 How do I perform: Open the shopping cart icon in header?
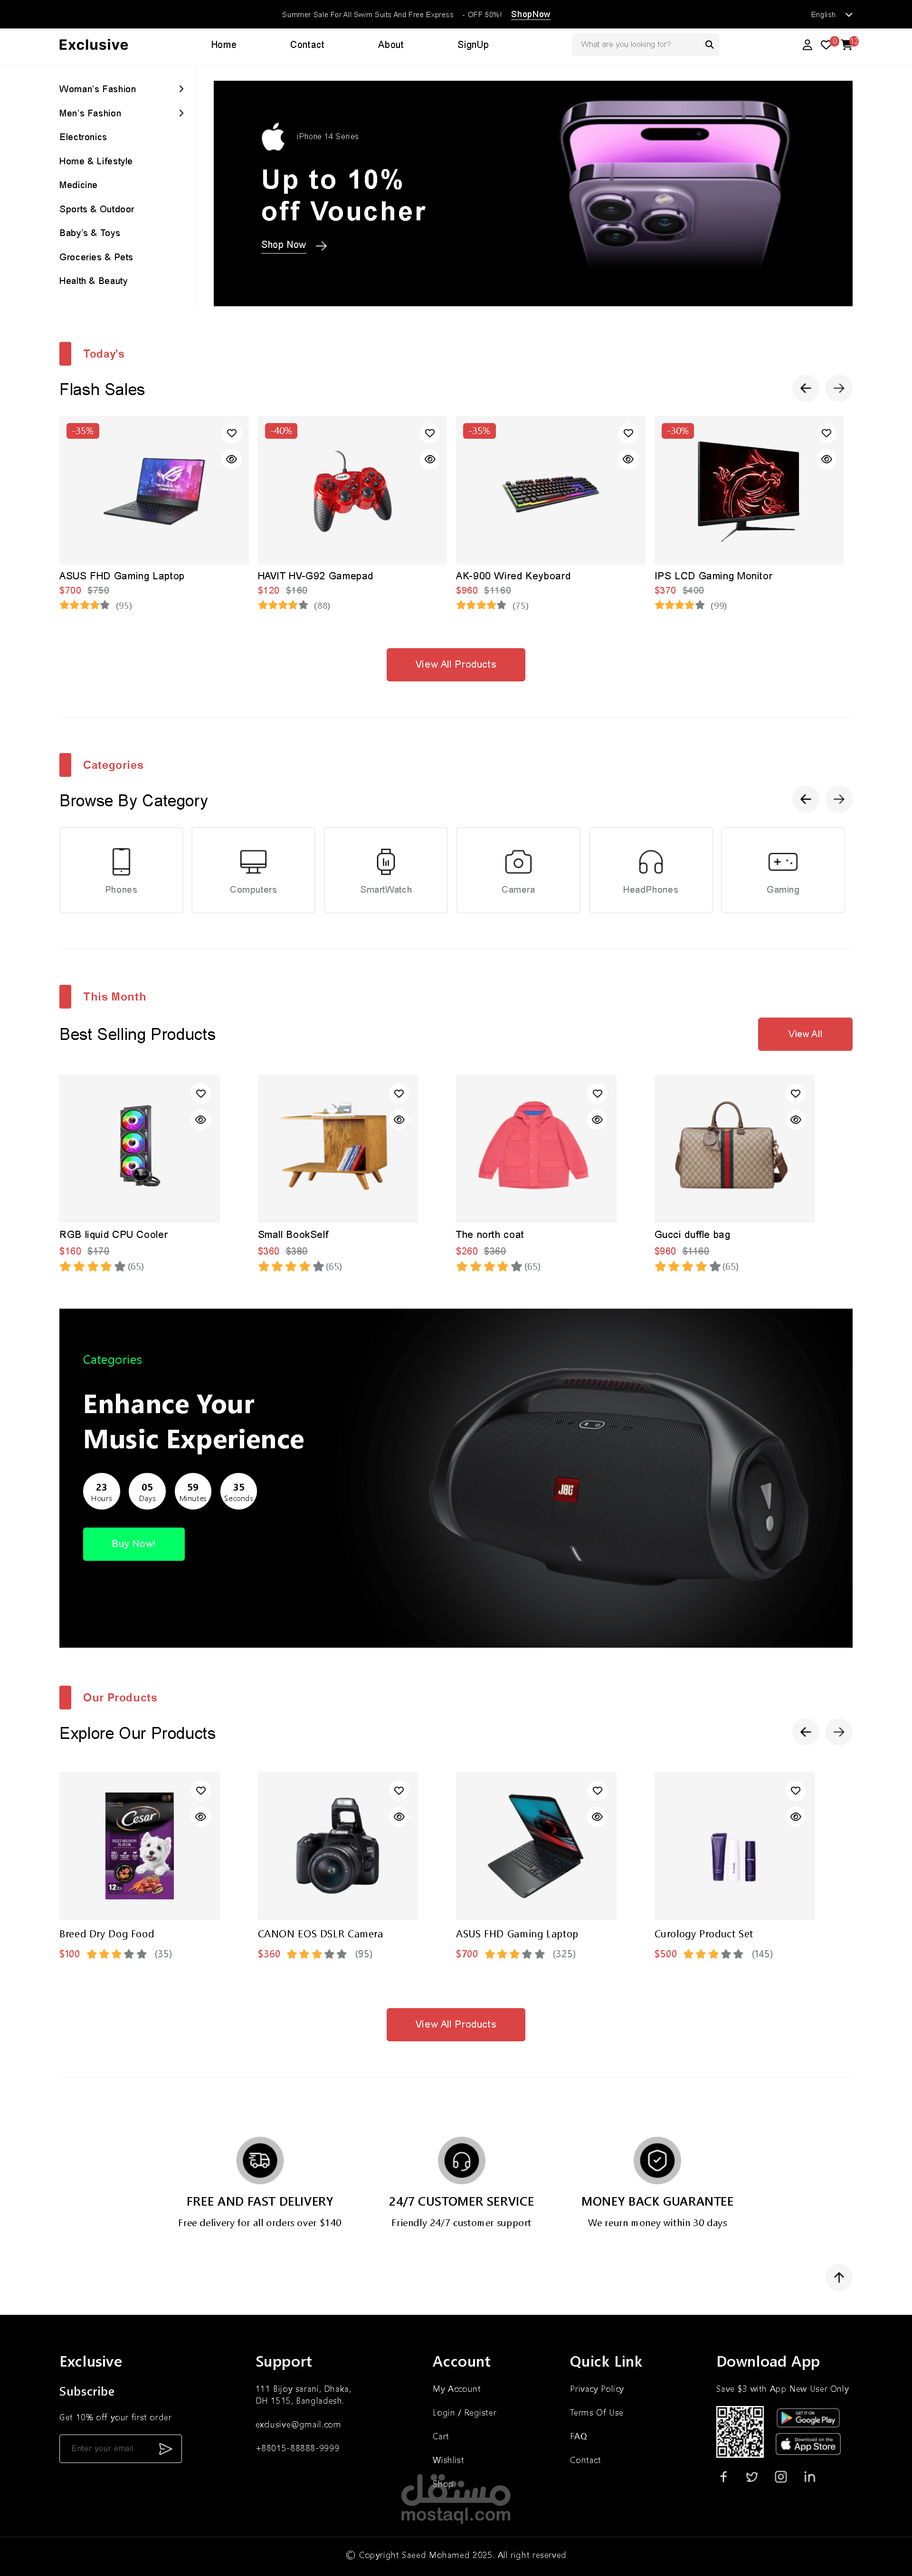(x=847, y=45)
